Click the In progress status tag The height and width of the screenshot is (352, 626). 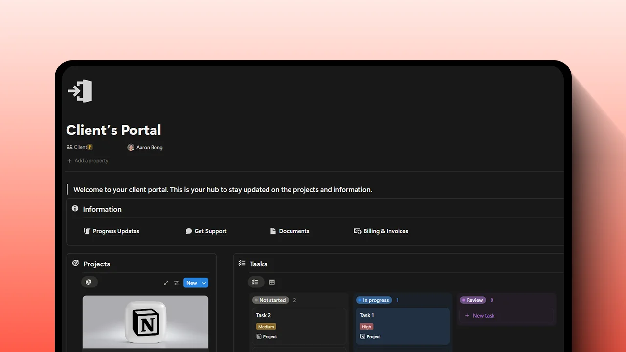pyautogui.click(x=374, y=300)
